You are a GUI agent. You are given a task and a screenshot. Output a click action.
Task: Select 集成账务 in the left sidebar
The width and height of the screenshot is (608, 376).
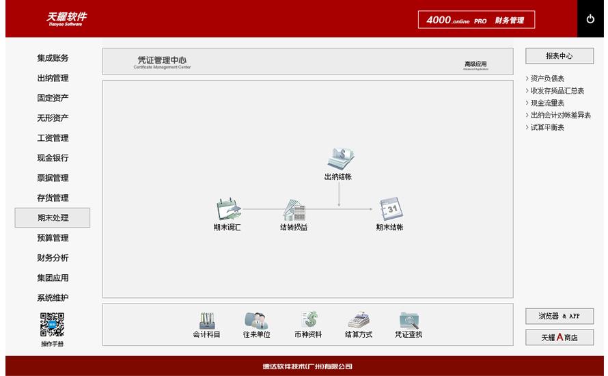pos(53,58)
